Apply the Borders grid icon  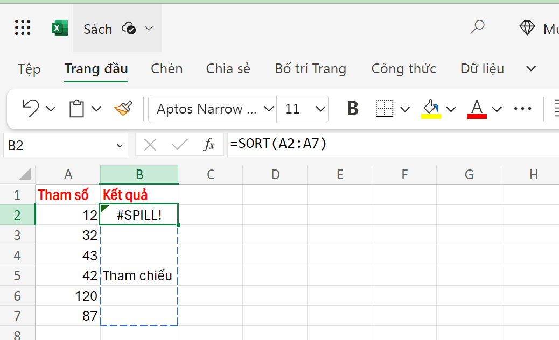385,108
